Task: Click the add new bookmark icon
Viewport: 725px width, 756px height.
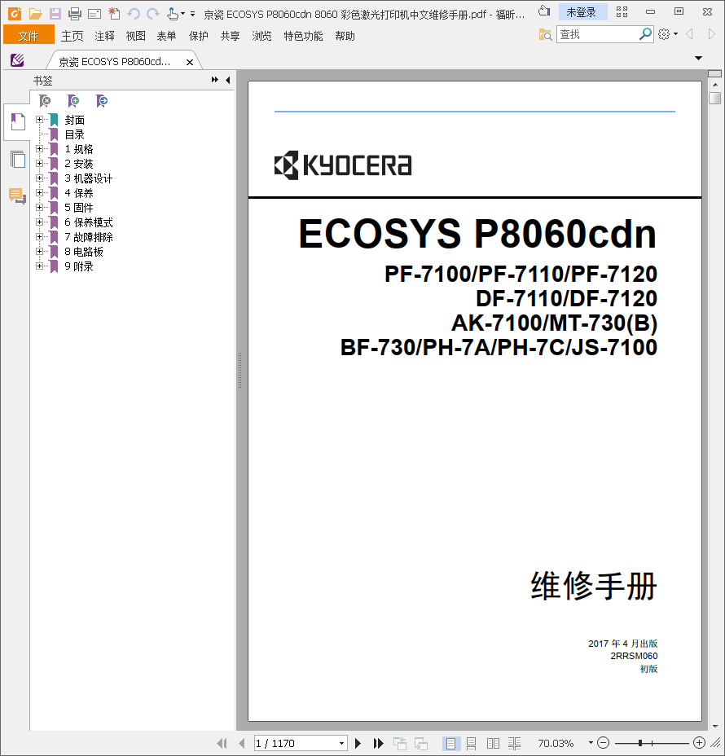Action: [x=73, y=101]
